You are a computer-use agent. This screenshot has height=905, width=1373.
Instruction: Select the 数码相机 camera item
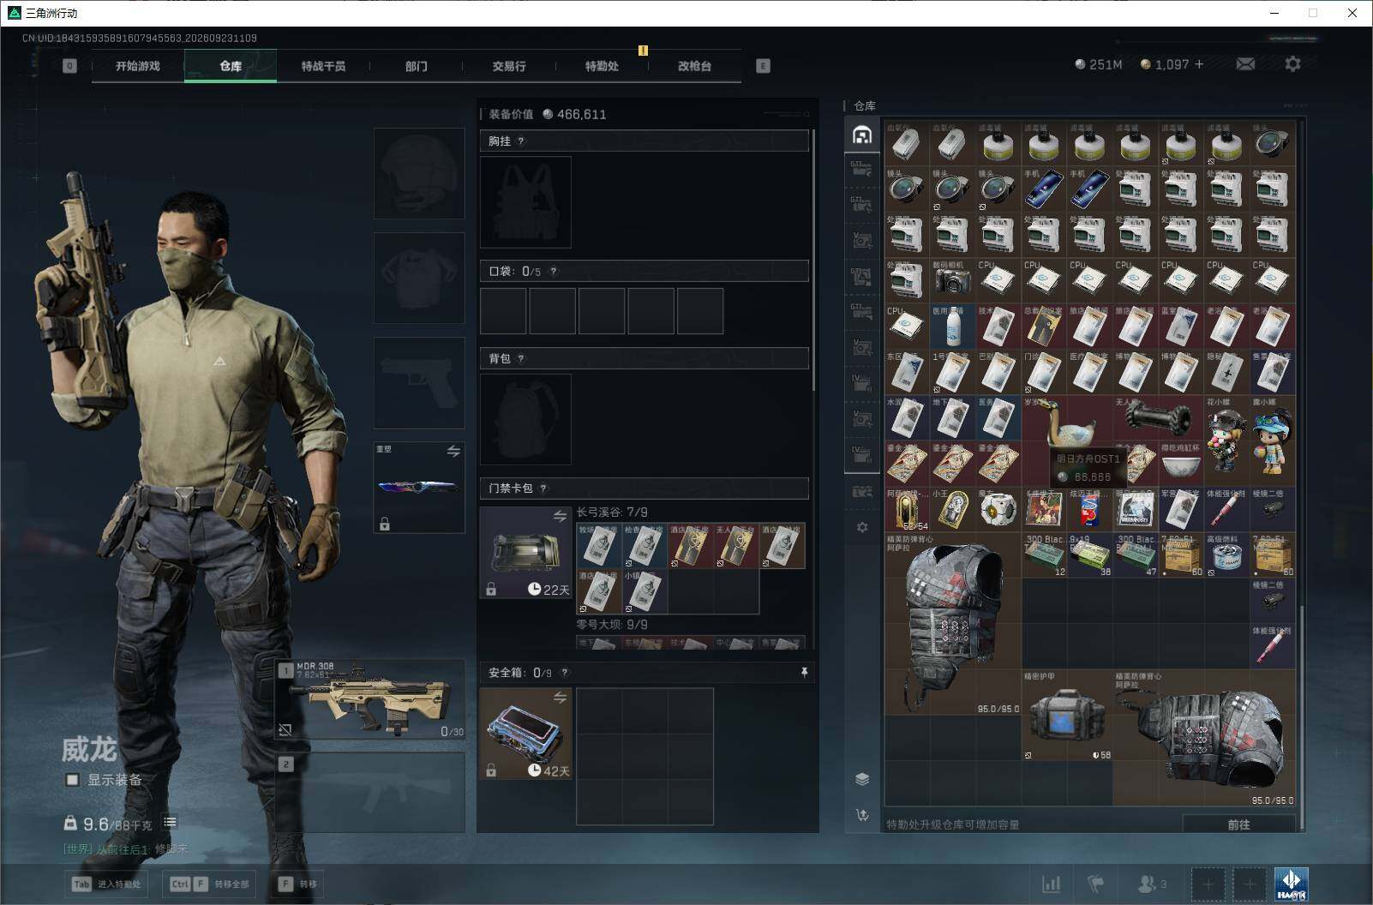pos(953,279)
